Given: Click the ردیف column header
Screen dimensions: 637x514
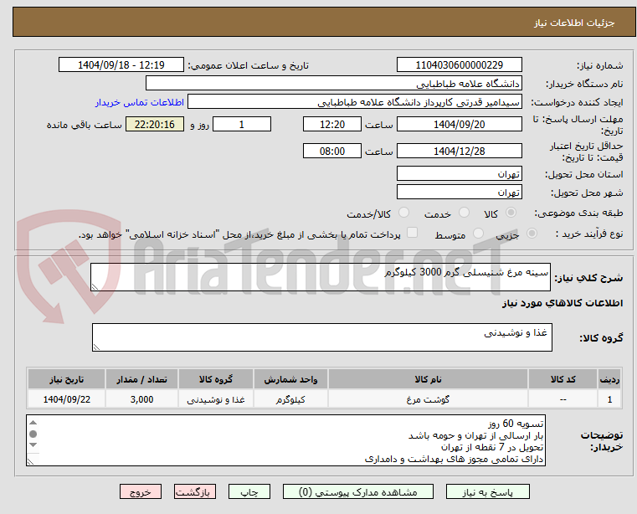Looking at the screenshot, I should (x=609, y=379).
